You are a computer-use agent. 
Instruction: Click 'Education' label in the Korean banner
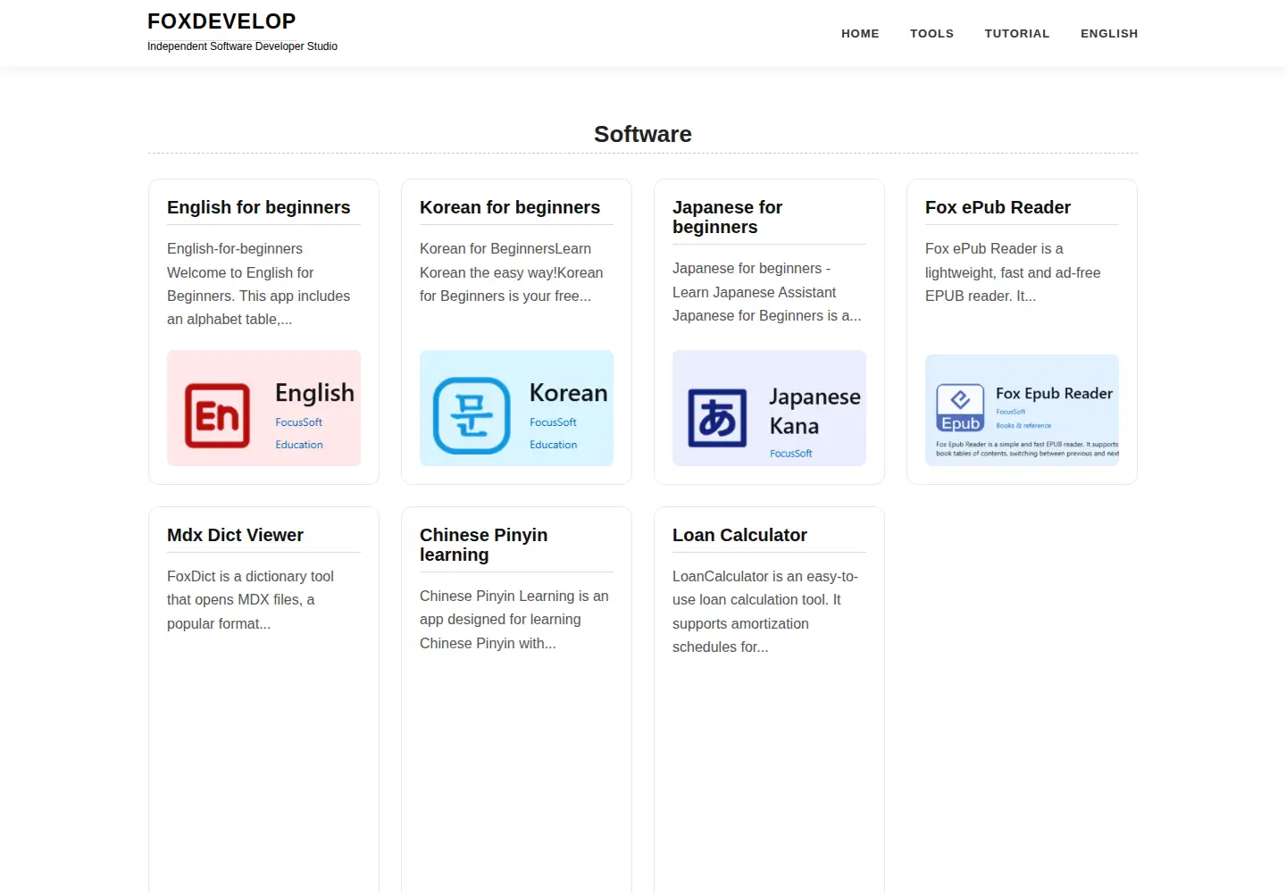click(553, 445)
